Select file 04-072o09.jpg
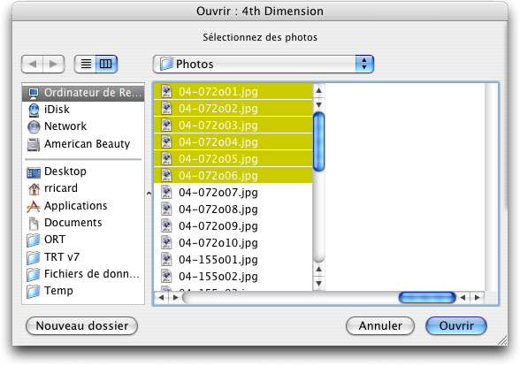This screenshot has width=520, height=366. (233, 226)
